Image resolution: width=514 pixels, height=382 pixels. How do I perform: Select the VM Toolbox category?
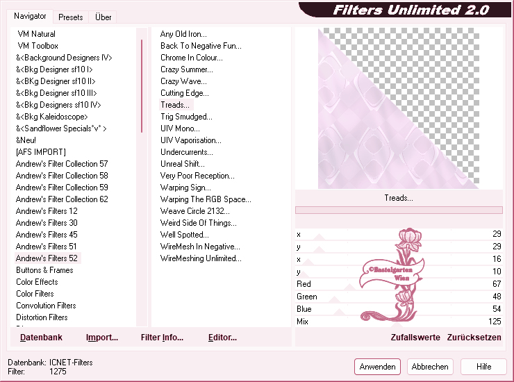pyautogui.click(x=38, y=46)
